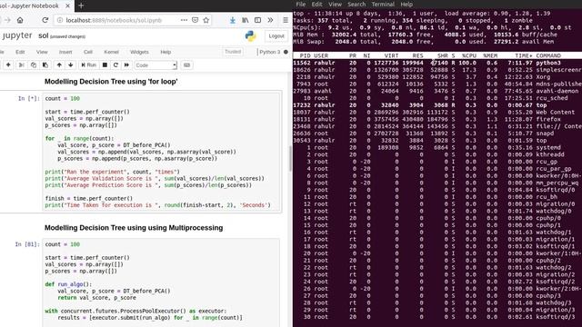
Task: Click the notebook vertical scrollbar
Action: [x=290, y=157]
